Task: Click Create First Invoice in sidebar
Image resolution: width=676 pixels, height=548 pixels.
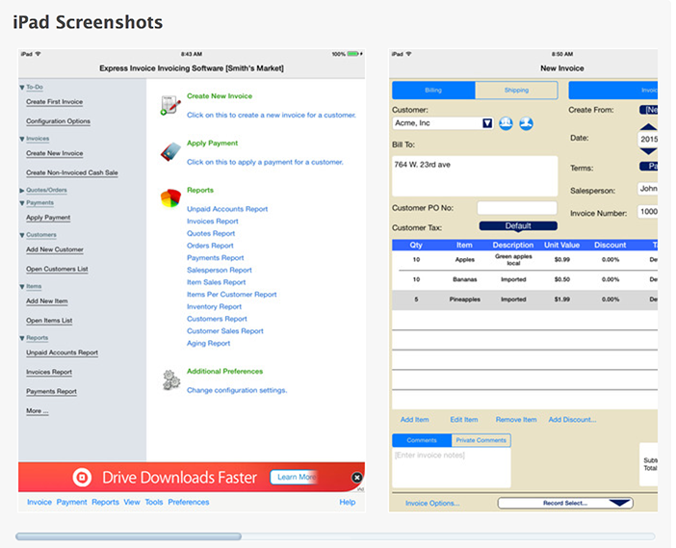Action: pos(54,102)
